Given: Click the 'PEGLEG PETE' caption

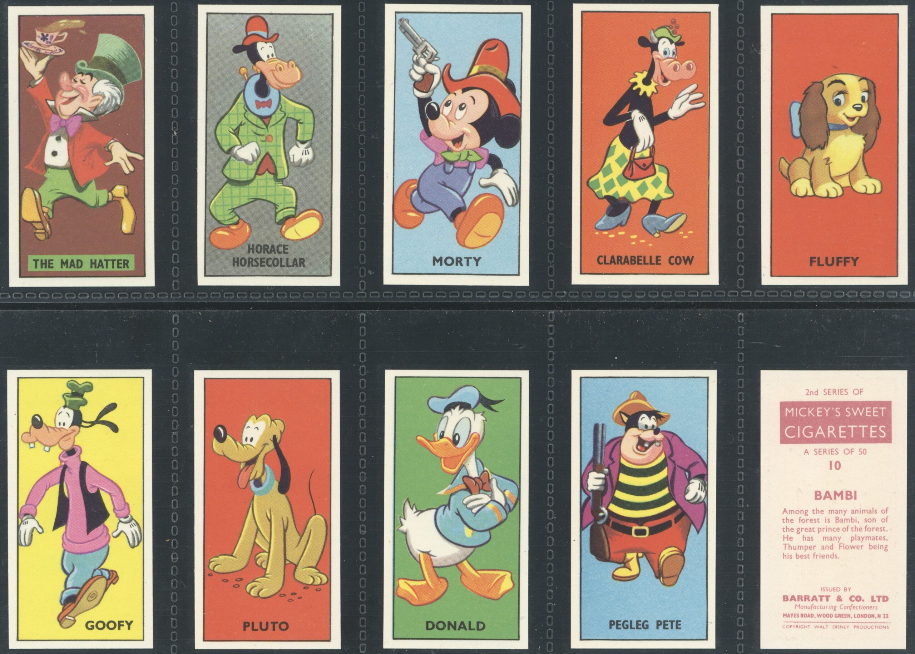Looking at the screenshot, I should [644, 625].
